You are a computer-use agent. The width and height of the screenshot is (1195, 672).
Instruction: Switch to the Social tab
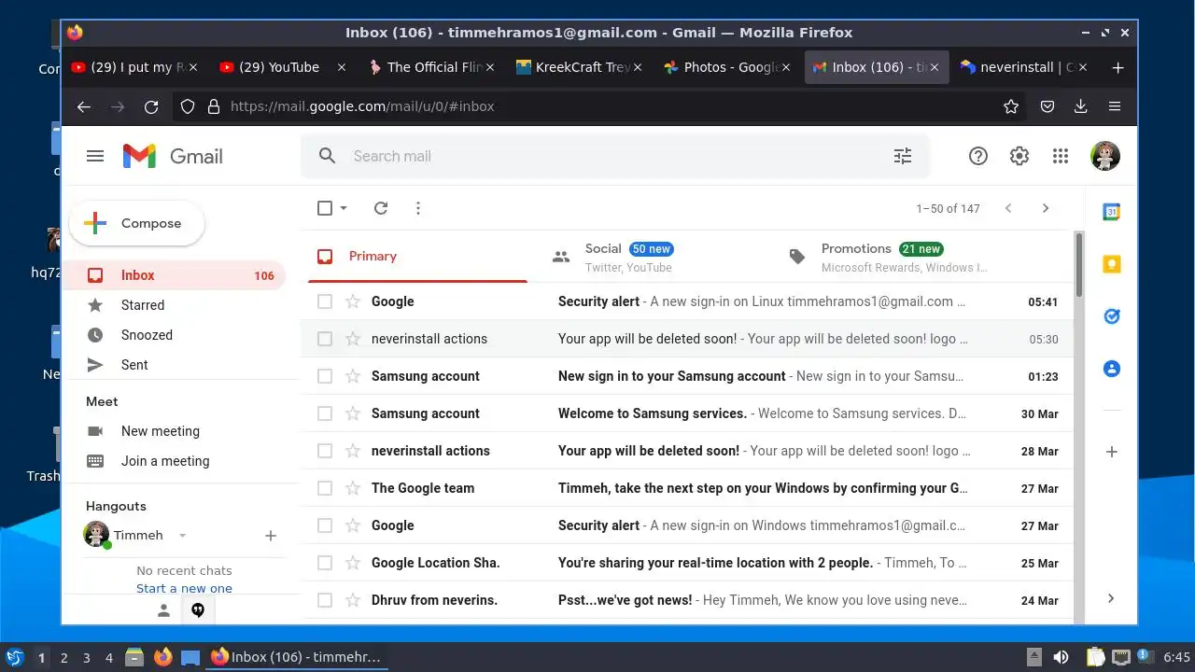[654, 257]
